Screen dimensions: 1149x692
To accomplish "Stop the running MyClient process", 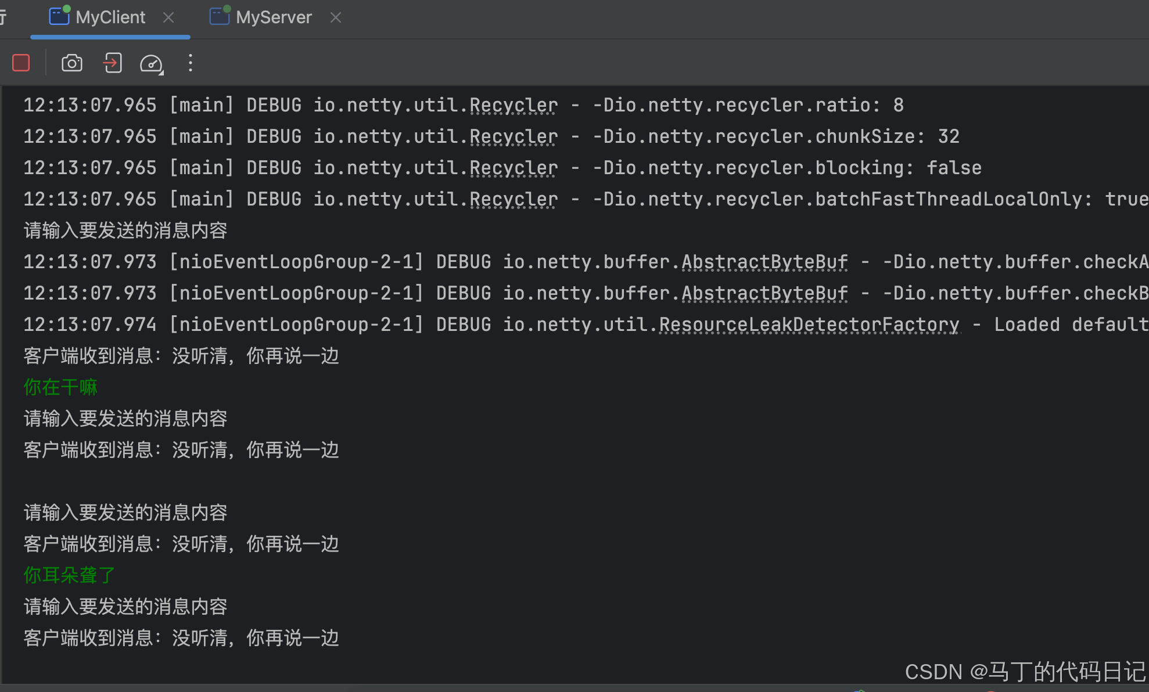I will point(21,63).
